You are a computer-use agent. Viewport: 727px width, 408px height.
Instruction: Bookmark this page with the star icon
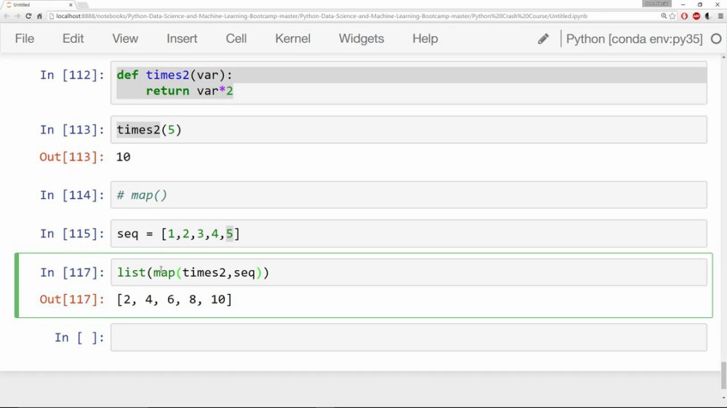[x=672, y=16]
